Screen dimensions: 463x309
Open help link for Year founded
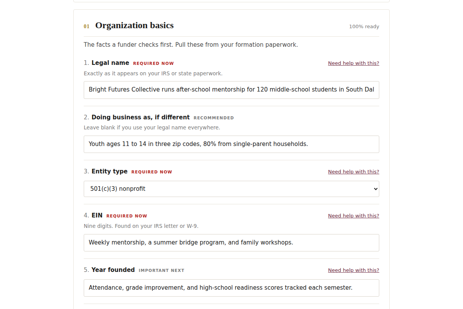point(353,270)
